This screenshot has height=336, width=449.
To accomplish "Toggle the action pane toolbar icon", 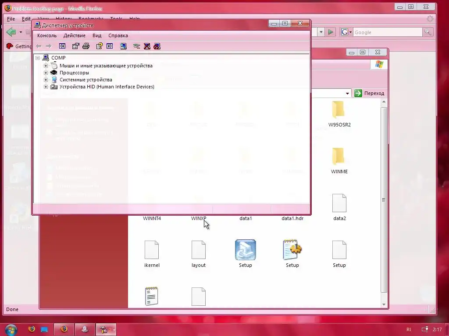I will (x=110, y=46).
